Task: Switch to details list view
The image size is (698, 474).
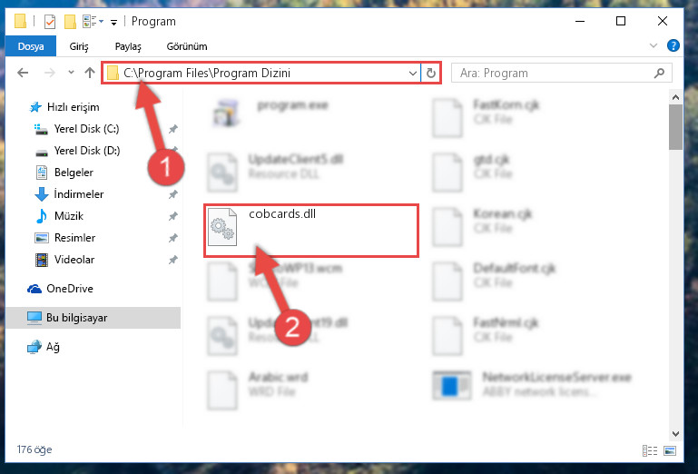Action: point(650,450)
